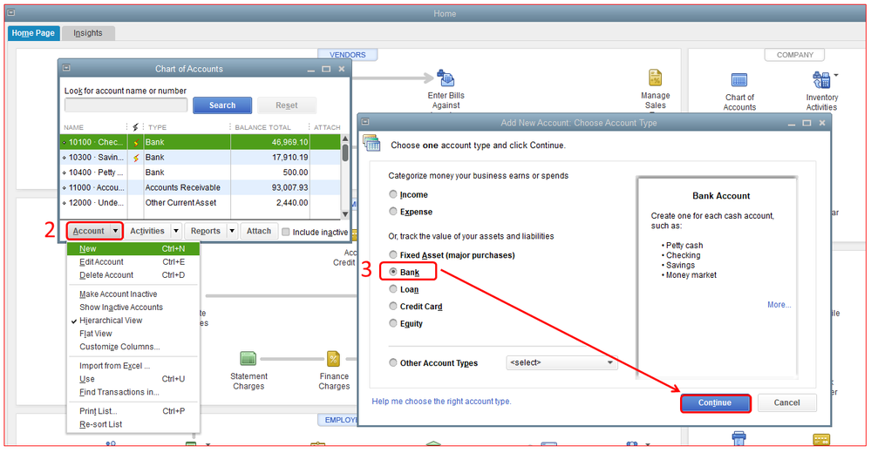The width and height of the screenshot is (871, 453).
Task: Open Chart of Accounts icon in Company panel
Action: point(738,80)
